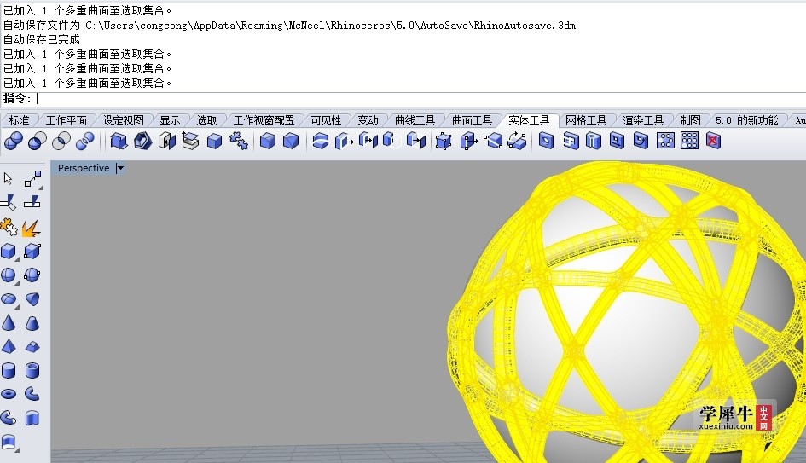Select the Extract Surface tool
The height and width of the screenshot is (463, 806).
[190, 141]
